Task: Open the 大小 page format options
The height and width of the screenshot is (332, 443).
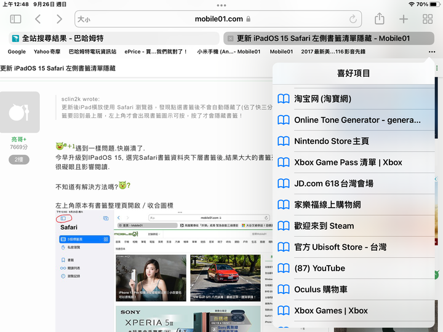Action: pyautogui.click(x=84, y=19)
